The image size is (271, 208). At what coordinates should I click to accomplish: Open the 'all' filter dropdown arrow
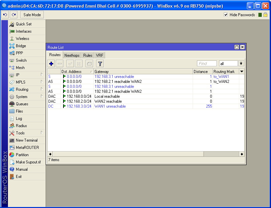pos(241,63)
